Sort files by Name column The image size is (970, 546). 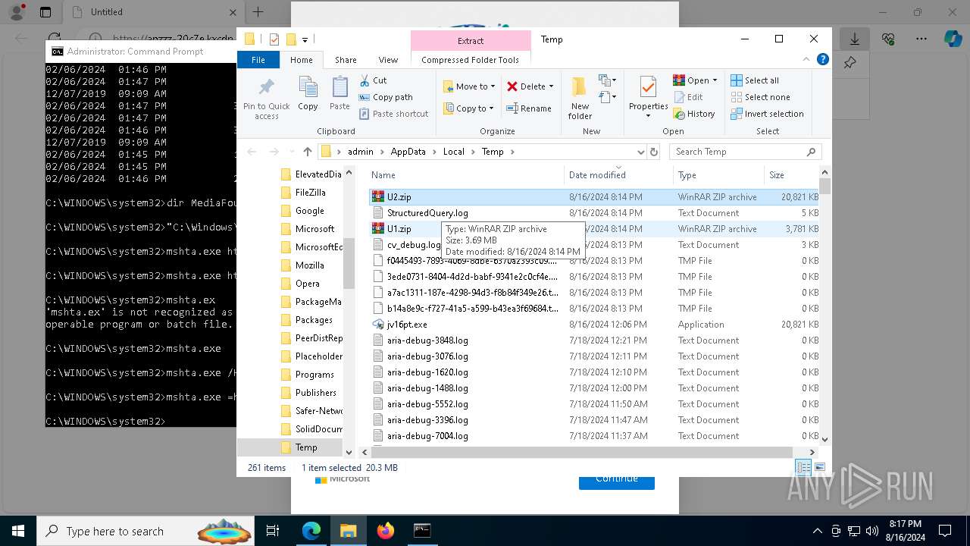click(x=466, y=175)
